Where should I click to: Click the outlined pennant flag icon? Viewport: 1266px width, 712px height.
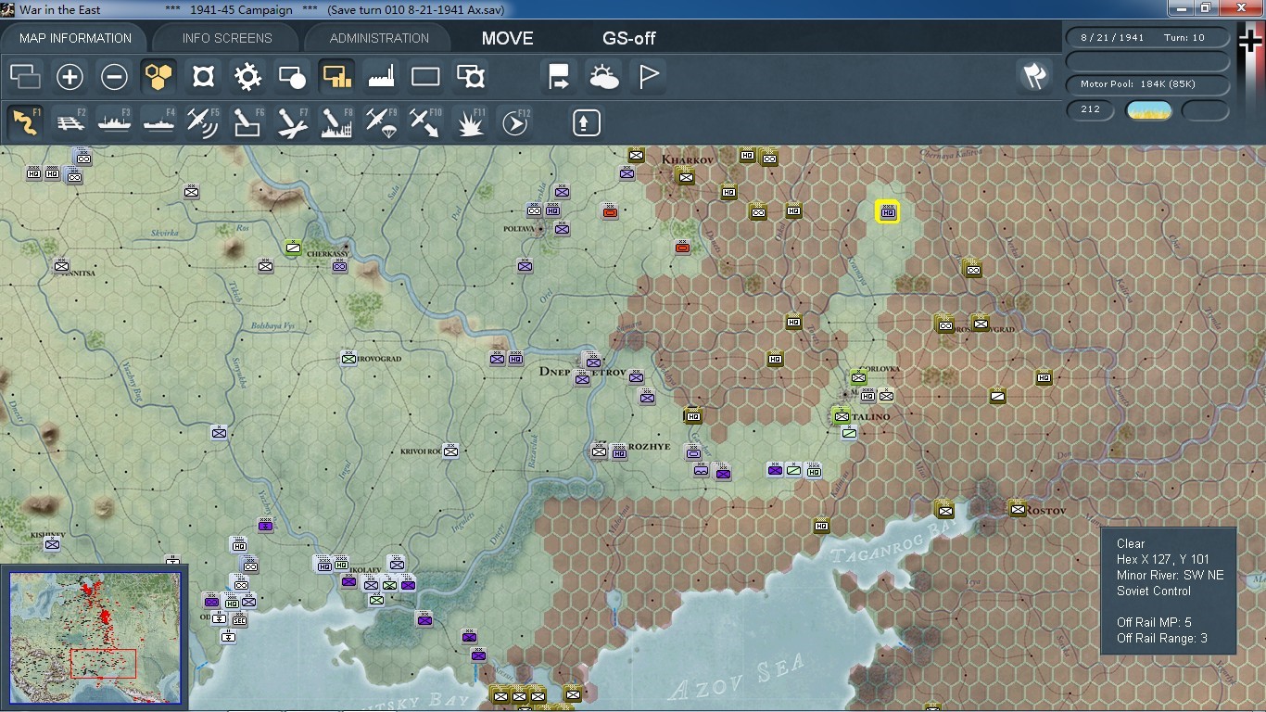pyautogui.click(x=648, y=77)
